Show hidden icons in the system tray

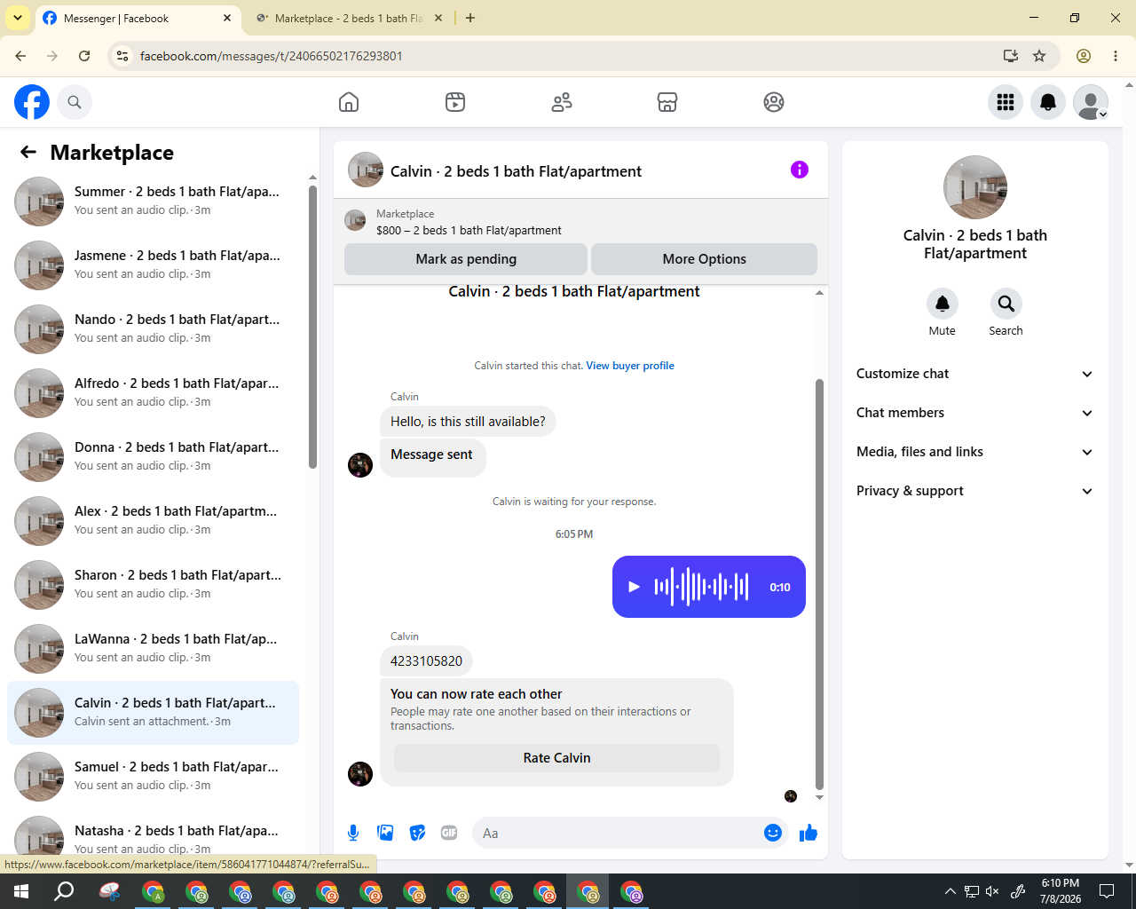951,891
